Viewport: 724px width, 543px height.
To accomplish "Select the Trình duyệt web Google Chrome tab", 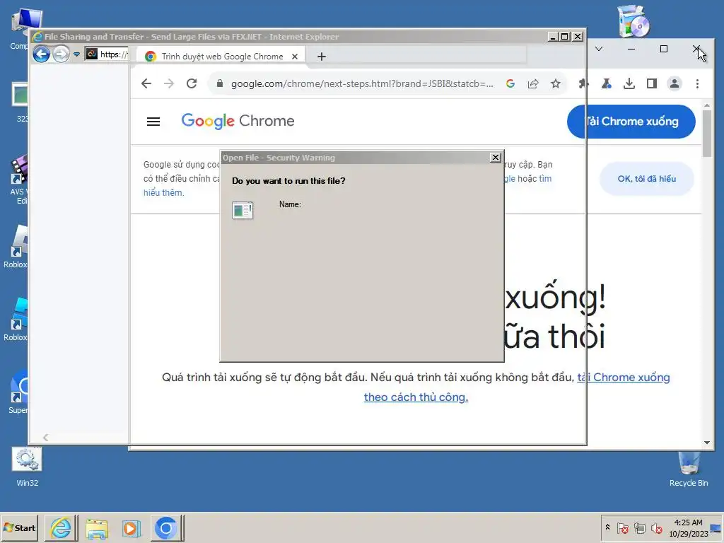I will 221,57.
